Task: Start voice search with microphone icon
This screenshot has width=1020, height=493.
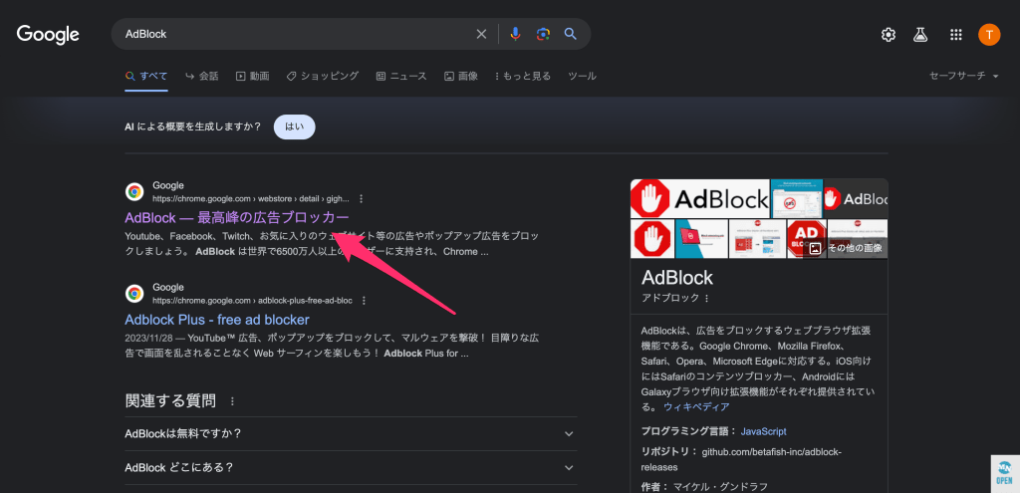Action: [515, 34]
